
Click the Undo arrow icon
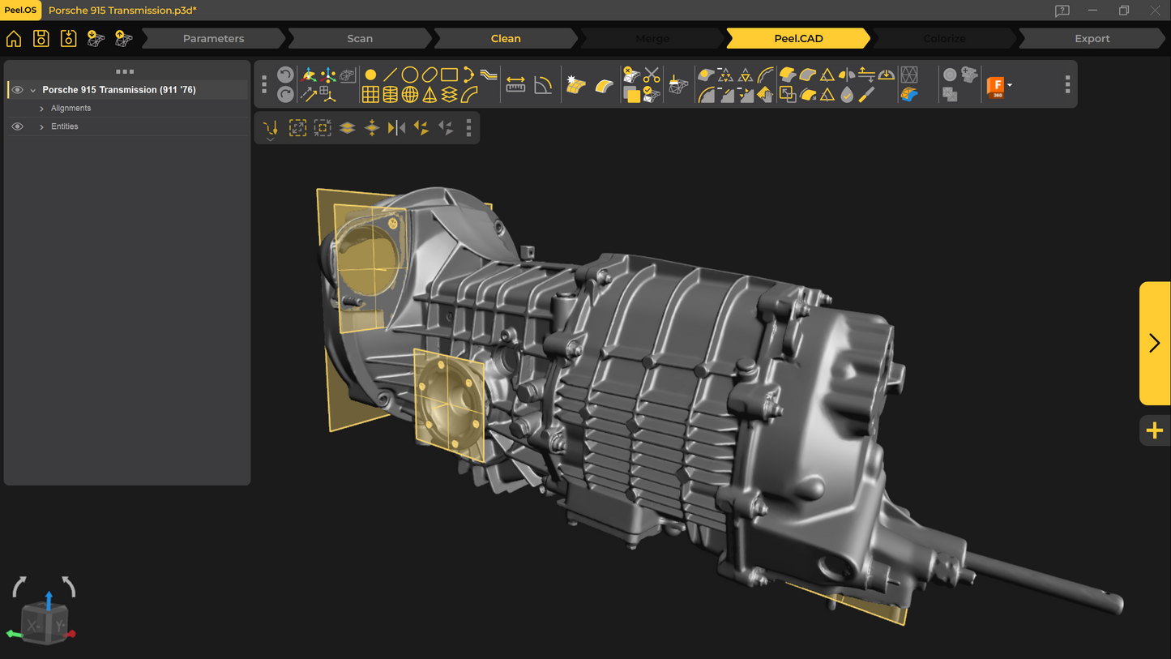285,75
